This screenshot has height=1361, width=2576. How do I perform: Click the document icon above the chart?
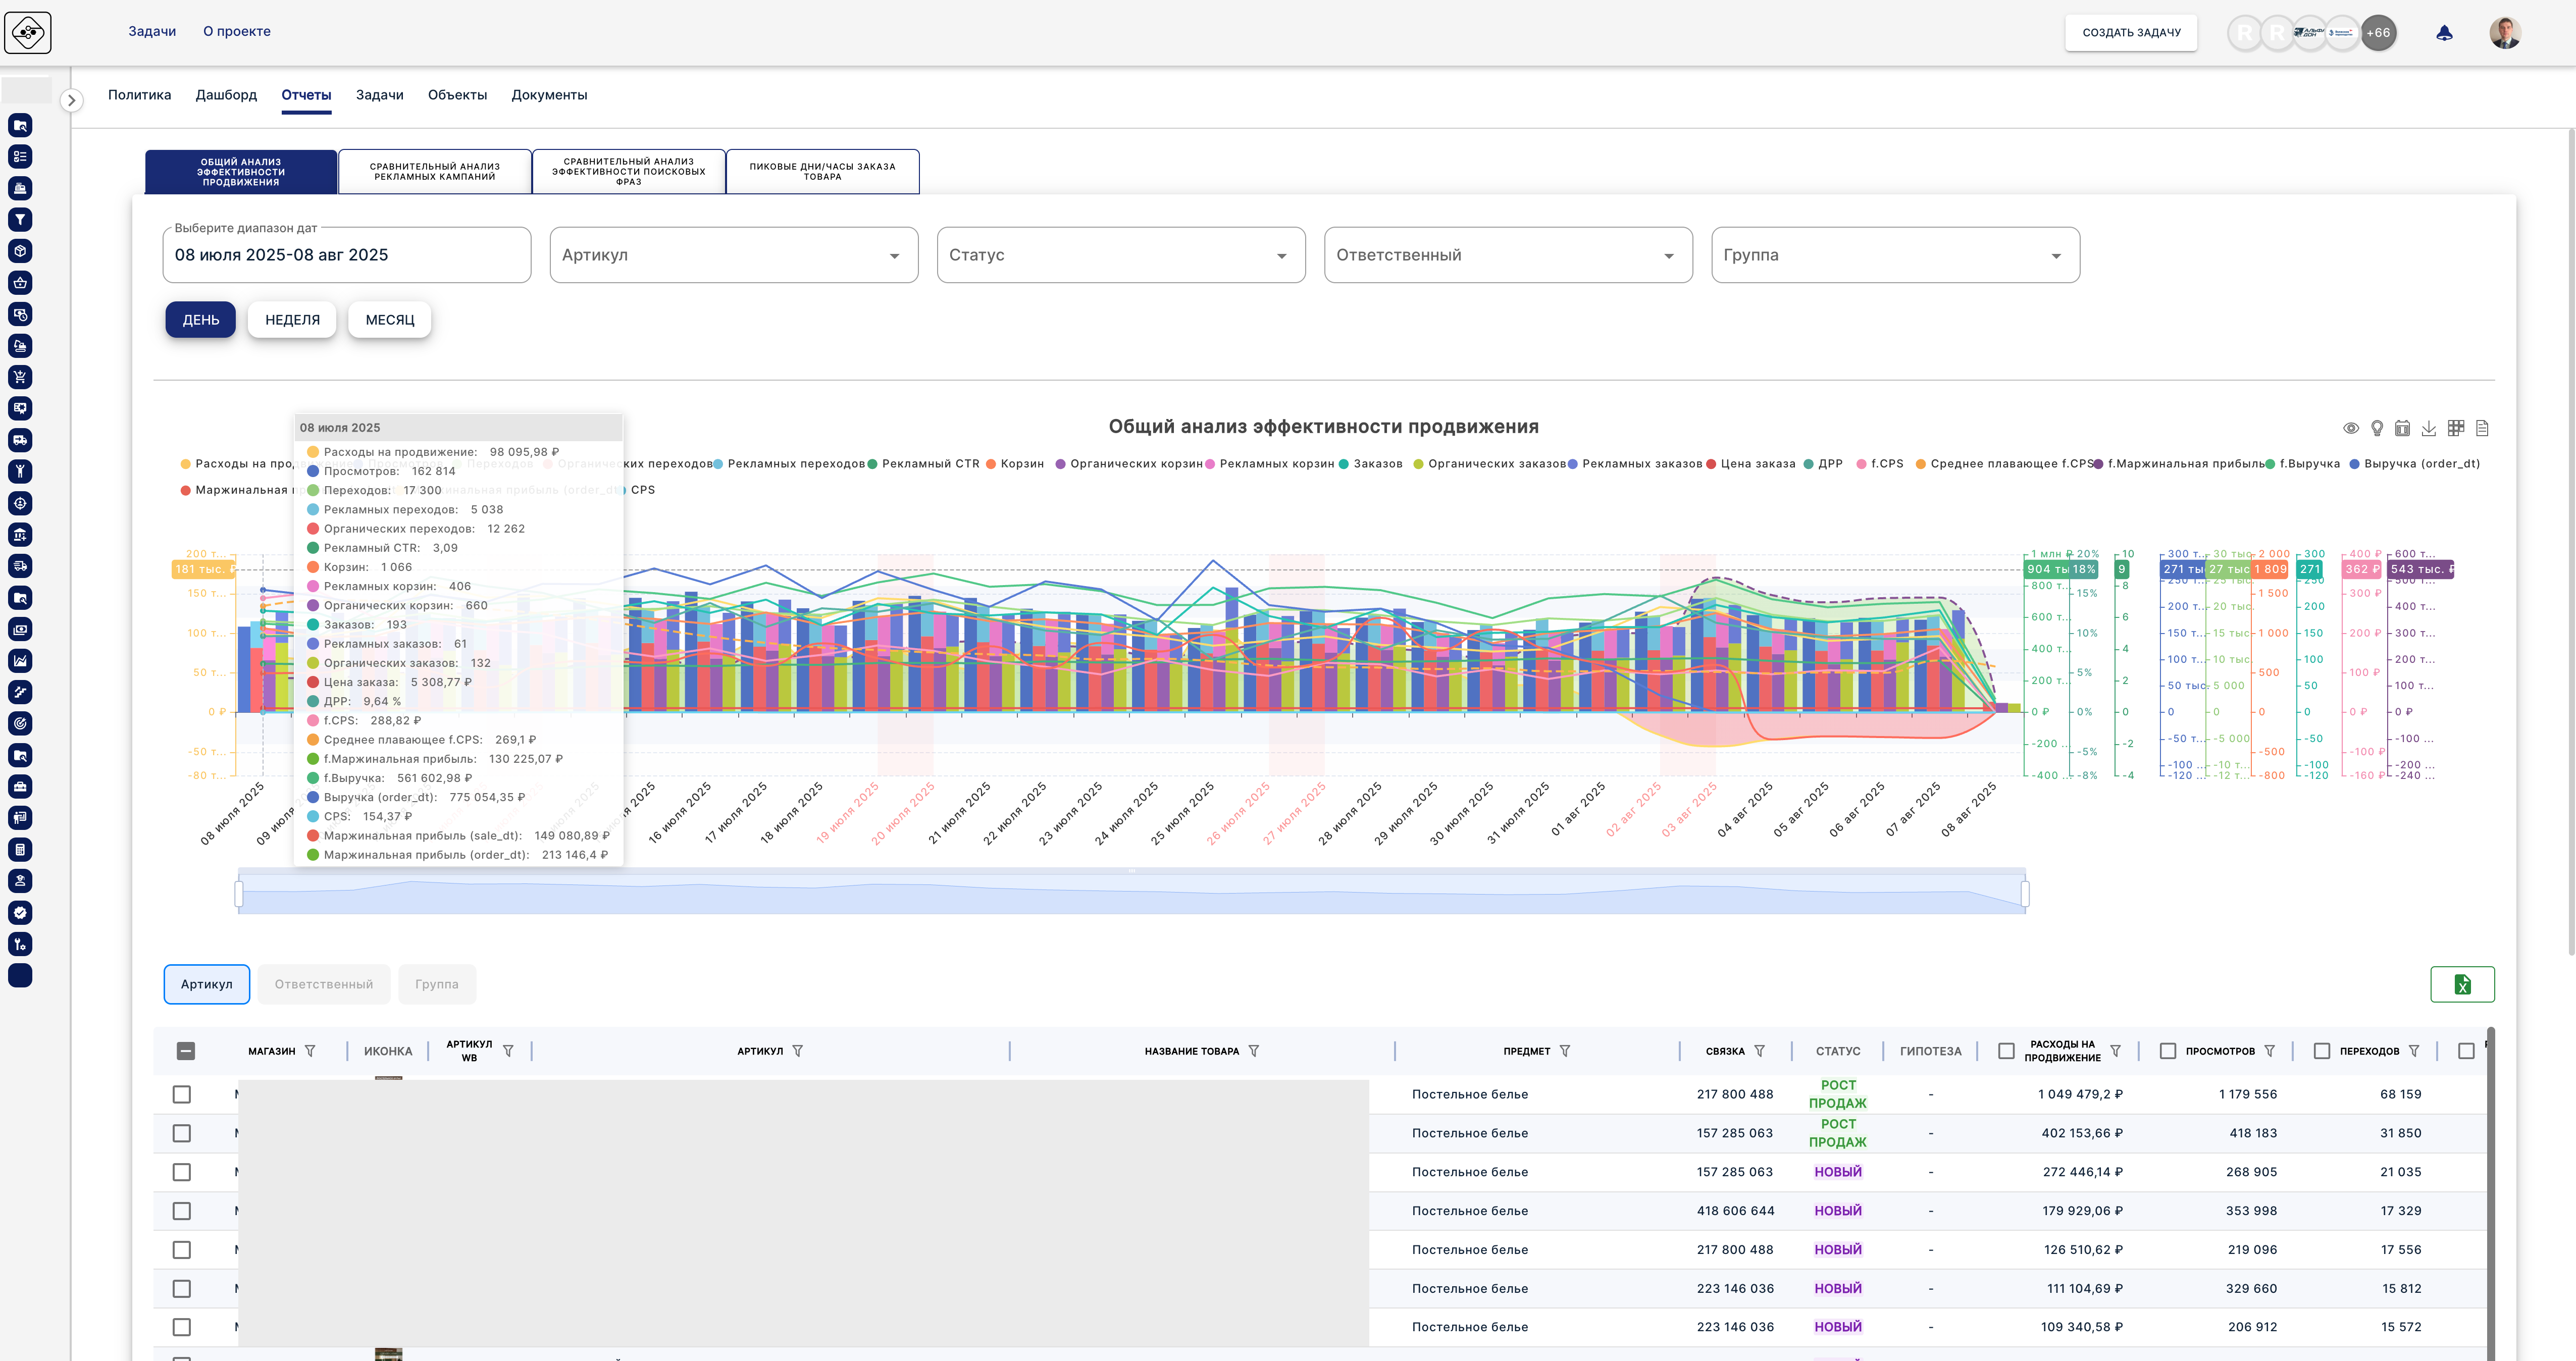pyautogui.click(x=2482, y=428)
